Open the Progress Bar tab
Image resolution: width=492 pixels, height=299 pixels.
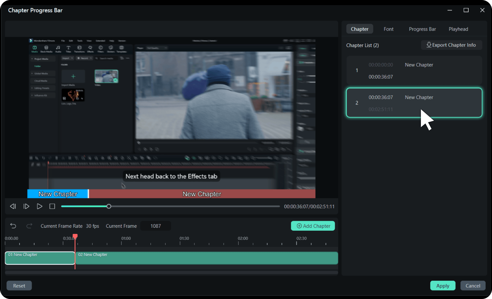coord(422,29)
